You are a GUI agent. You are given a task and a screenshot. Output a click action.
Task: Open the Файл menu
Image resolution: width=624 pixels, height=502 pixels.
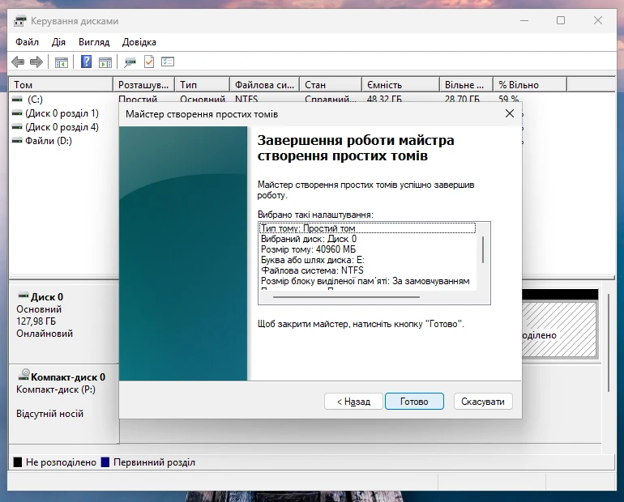tap(27, 42)
